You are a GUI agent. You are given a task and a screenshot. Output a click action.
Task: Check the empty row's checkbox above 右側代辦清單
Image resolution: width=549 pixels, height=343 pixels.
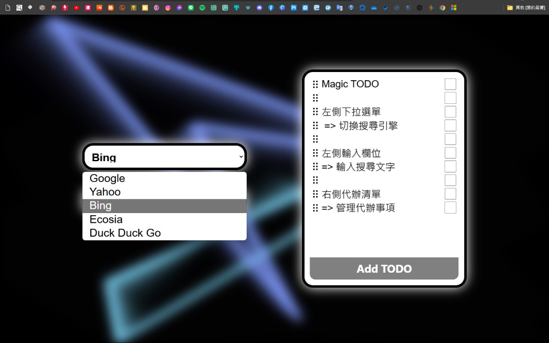point(450,180)
